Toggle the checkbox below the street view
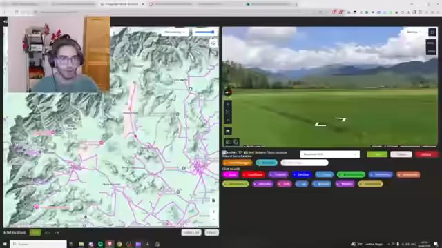This screenshot has height=248, width=442. (224, 152)
